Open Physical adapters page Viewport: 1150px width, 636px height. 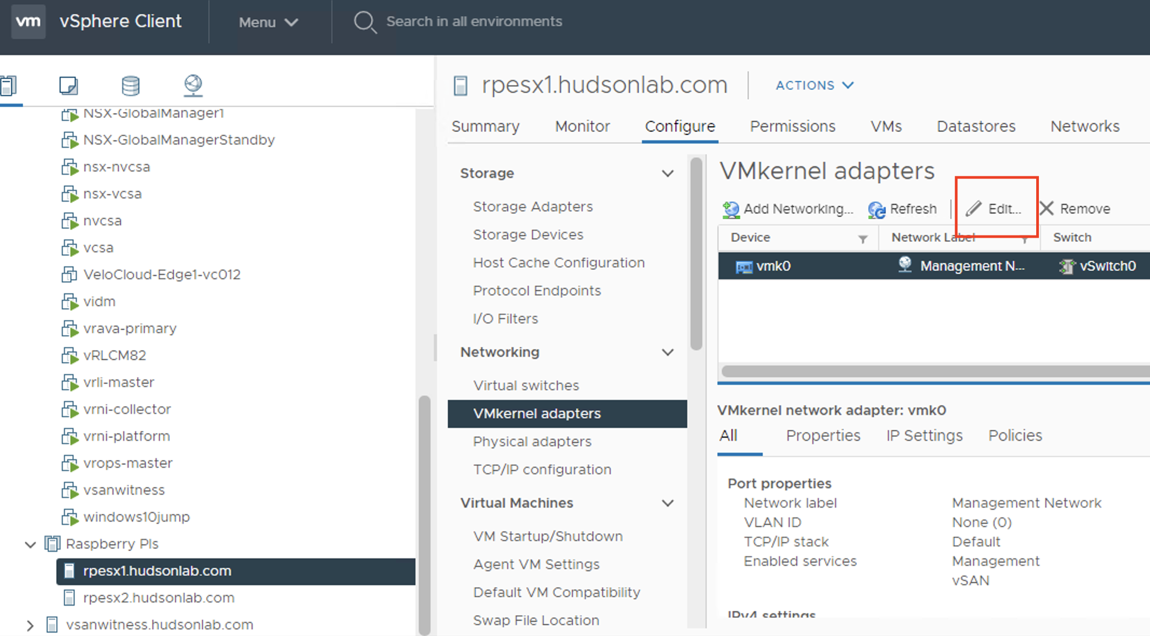click(532, 442)
